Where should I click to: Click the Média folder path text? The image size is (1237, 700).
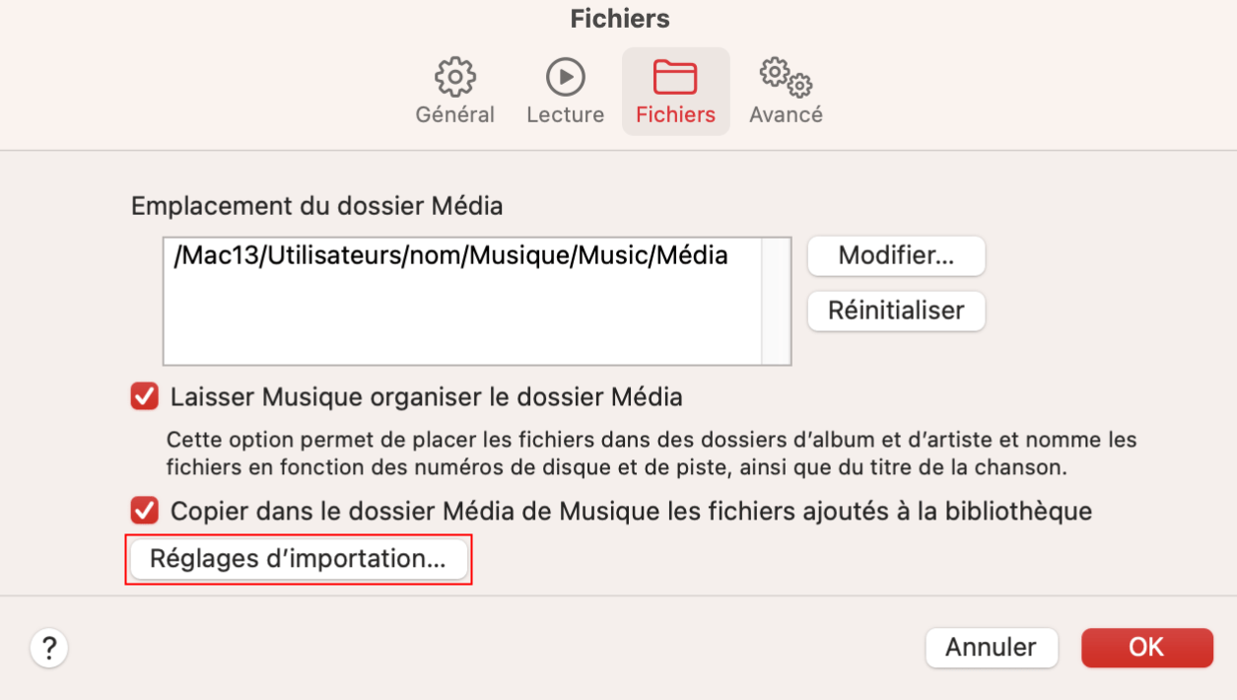click(450, 256)
